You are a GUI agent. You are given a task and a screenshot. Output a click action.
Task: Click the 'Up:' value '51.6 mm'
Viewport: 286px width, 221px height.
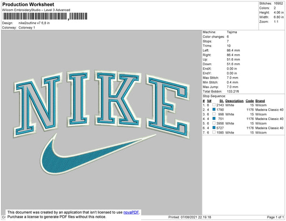[x=233, y=60]
